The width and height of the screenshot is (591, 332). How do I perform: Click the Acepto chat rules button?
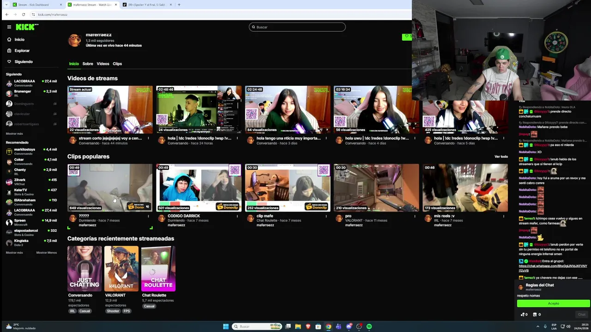(553, 303)
